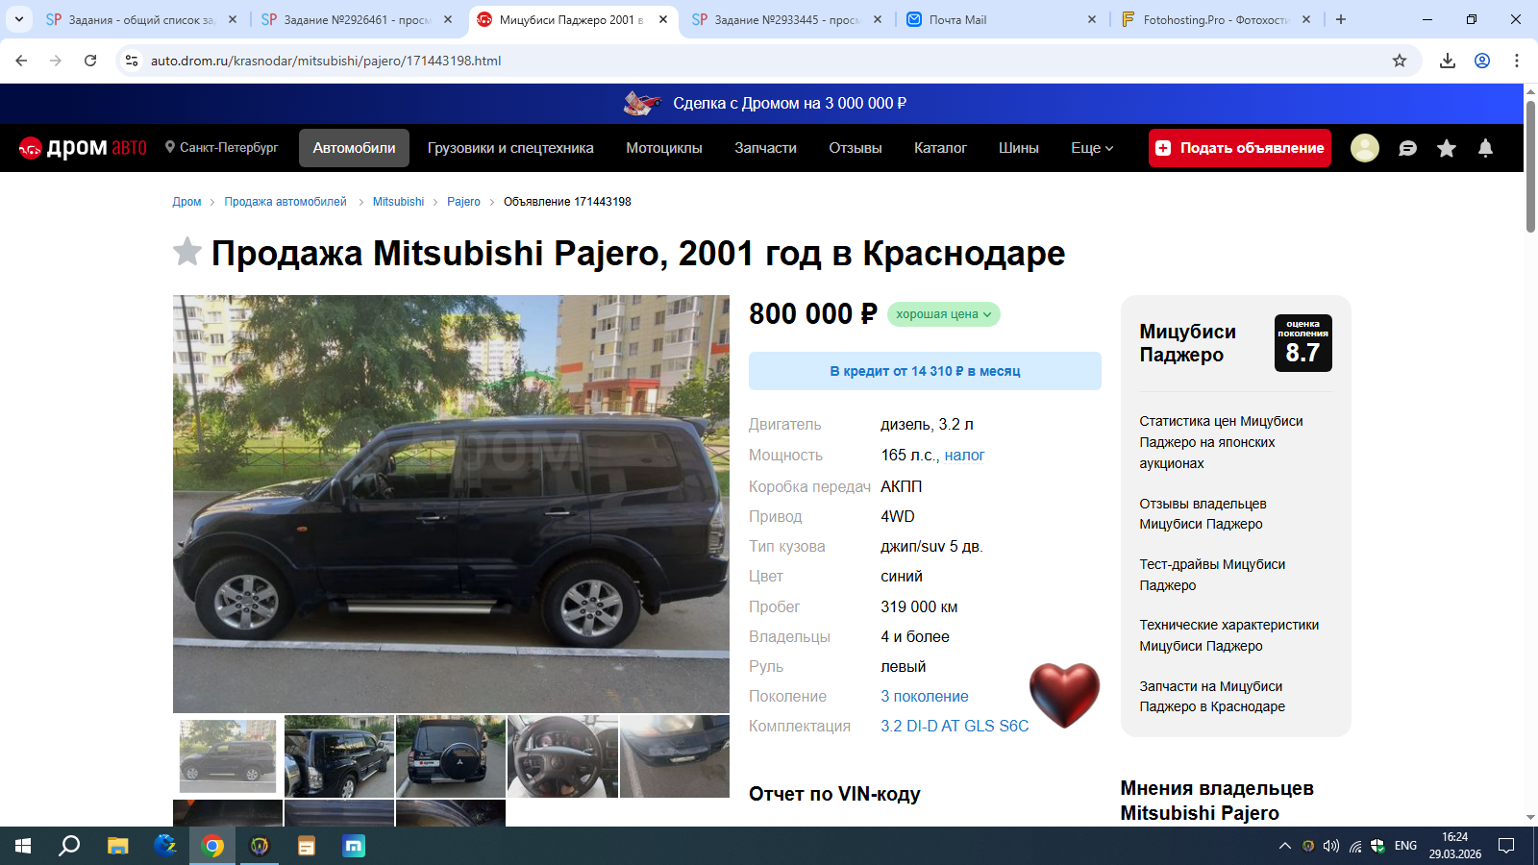Select first thumbnail of car side view

tap(228, 756)
